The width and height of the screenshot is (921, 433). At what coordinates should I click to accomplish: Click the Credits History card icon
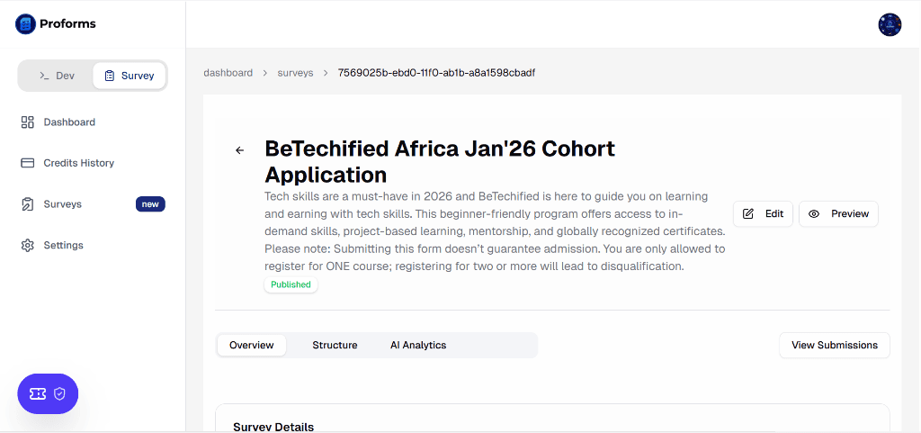tap(27, 163)
